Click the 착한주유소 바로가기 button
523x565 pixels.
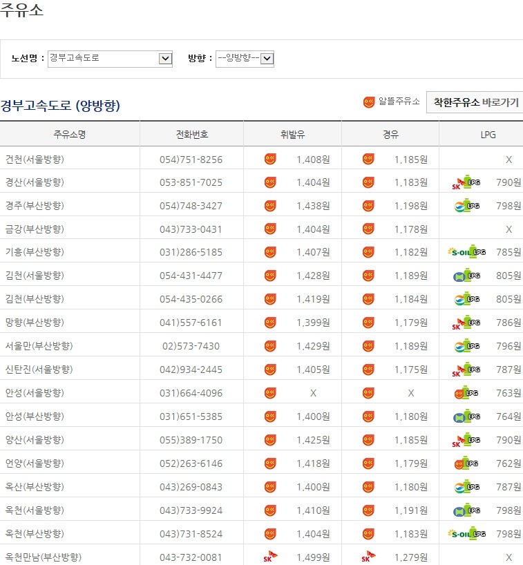click(475, 102)
